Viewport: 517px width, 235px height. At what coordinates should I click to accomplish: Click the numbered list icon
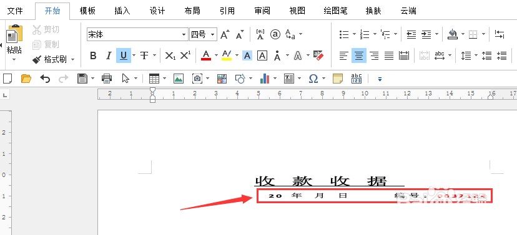tap(365, 34)
